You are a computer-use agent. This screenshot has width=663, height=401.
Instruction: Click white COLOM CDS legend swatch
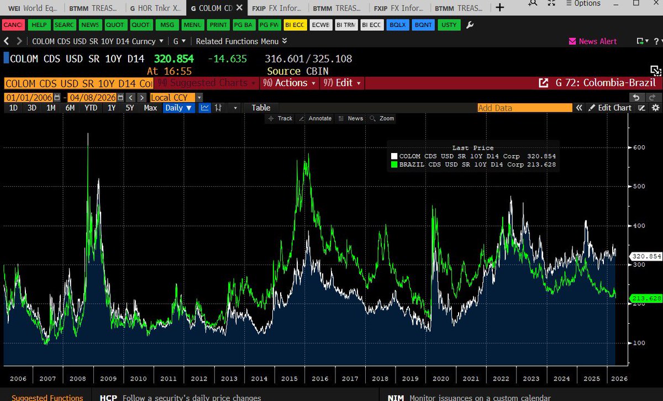pyautogui.click(x=394, y=157)
